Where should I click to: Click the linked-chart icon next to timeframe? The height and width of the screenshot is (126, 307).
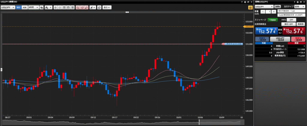[x=41, y=7]
